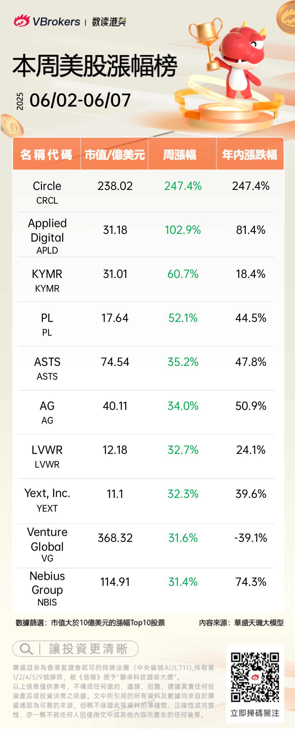Click the gold coin beside the date
The image size is (295, 729).
coord(12,126)
